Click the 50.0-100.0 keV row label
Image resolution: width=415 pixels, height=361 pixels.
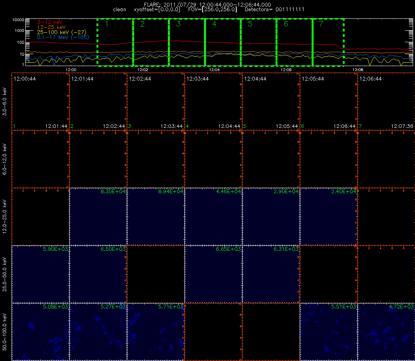coord(5,332)
